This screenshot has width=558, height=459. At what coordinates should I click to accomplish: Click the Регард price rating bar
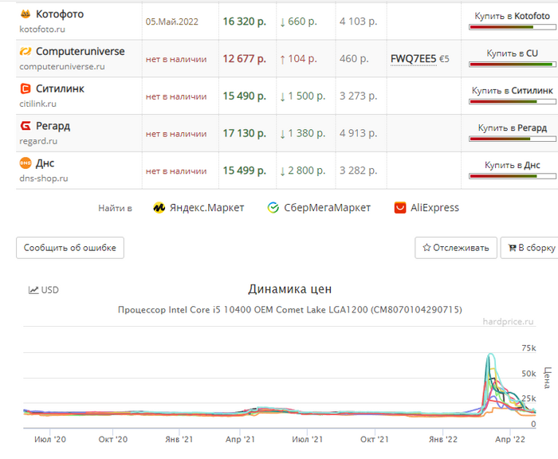(512, 139)
